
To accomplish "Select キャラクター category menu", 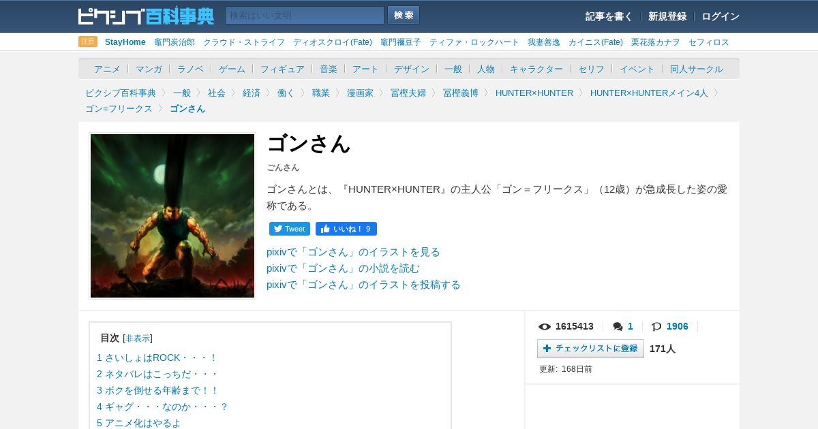I will (536, 69).
